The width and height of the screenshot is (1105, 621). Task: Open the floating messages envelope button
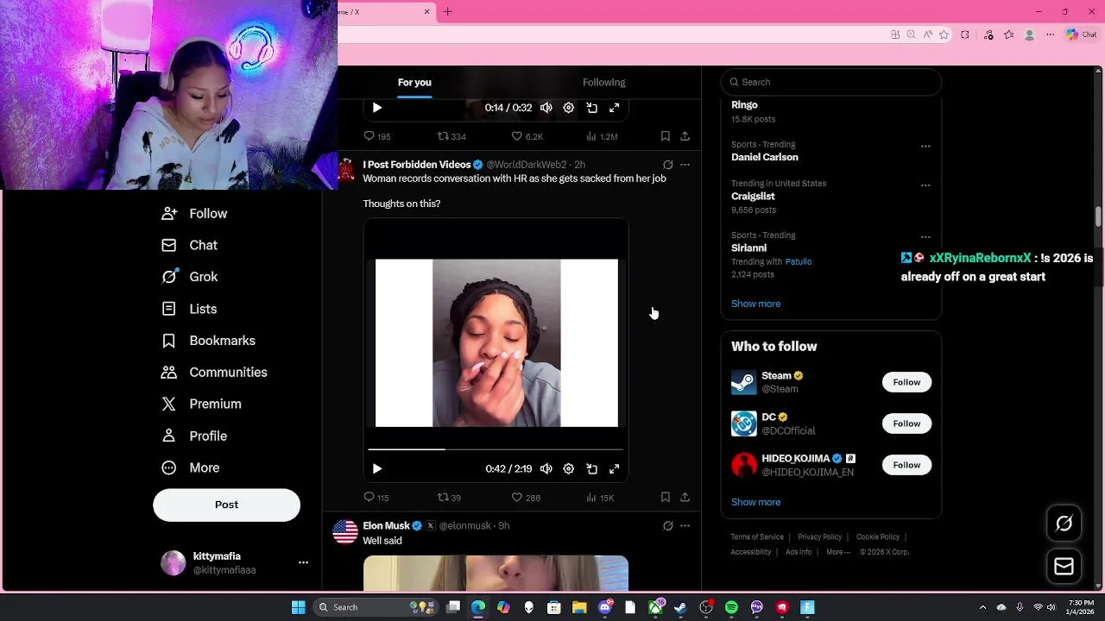click(1064, 567)
